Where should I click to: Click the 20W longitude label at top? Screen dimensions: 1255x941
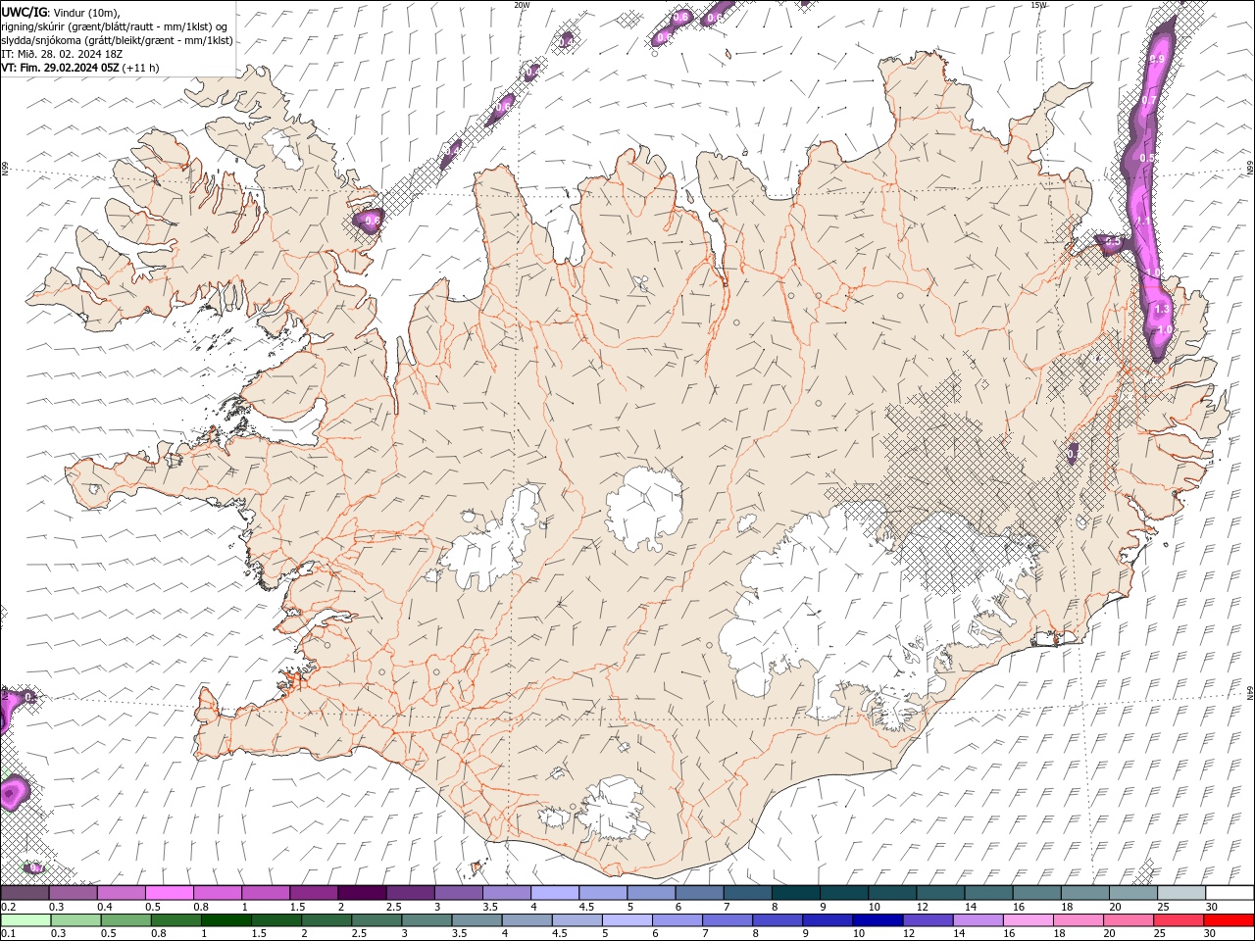522,5
